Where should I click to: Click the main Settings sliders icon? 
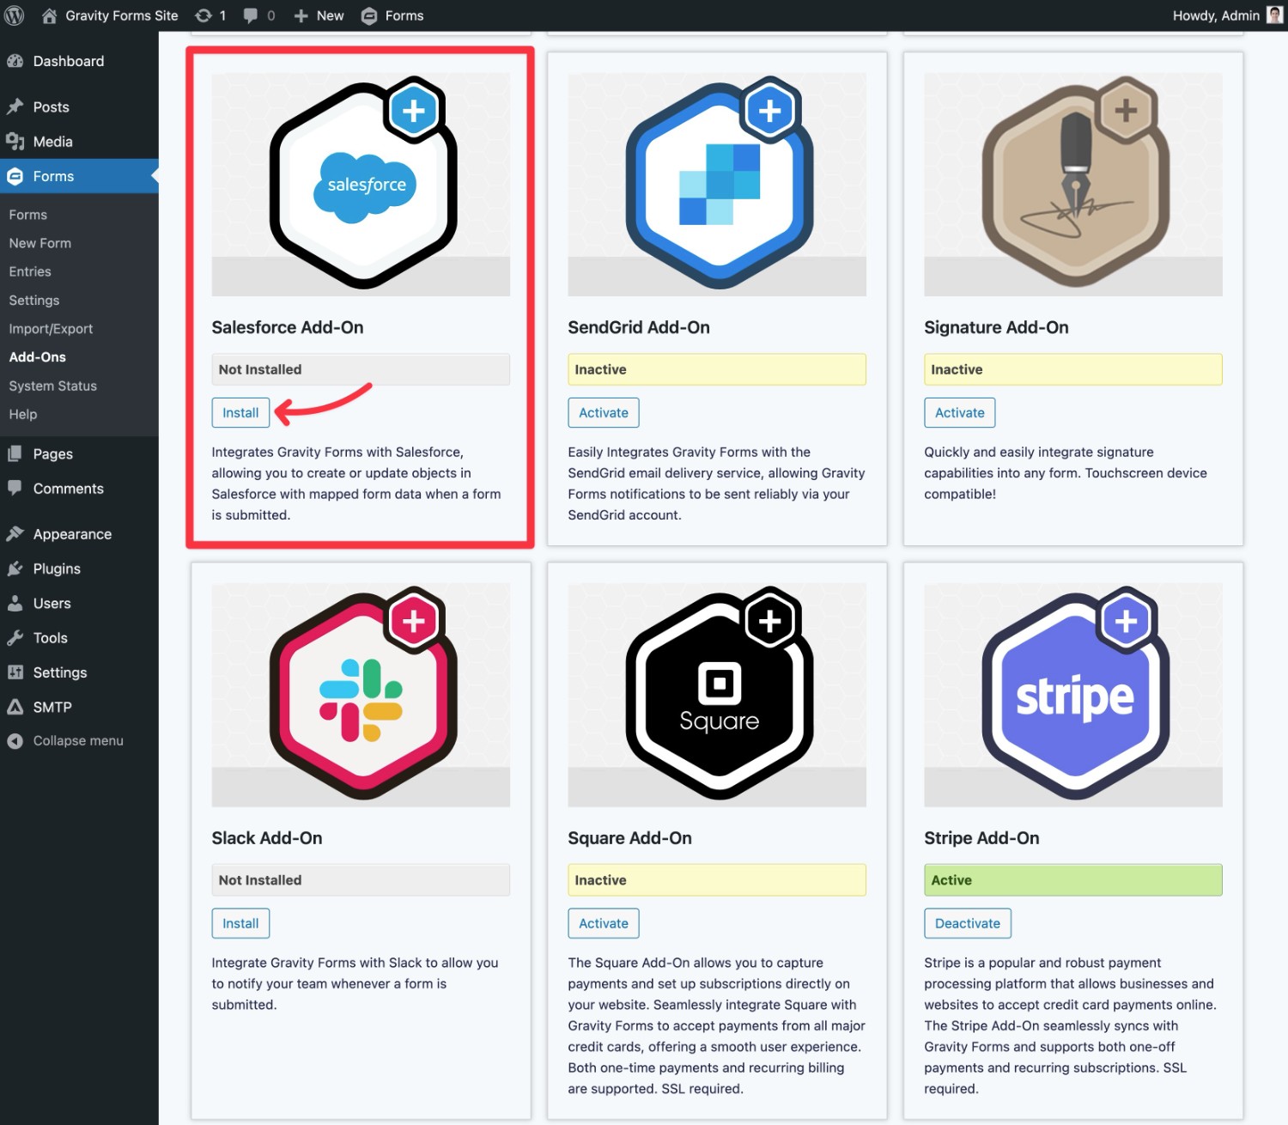point(15,672)
